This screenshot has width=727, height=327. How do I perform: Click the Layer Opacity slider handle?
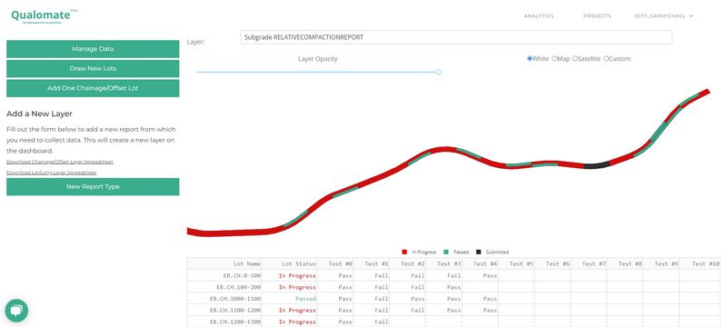(x=439, y=72)
